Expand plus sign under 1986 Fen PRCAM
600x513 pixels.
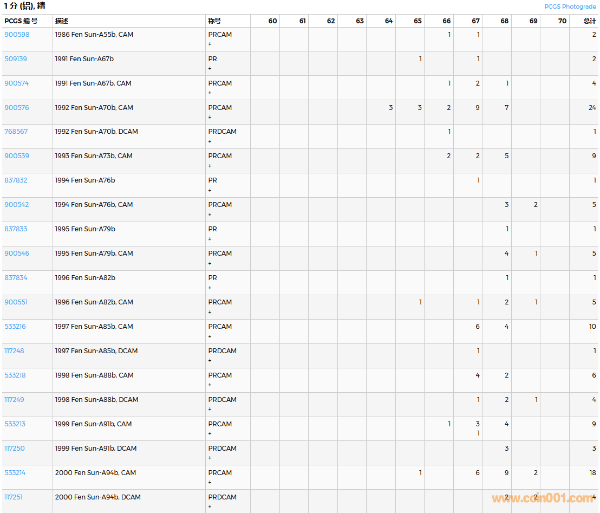click(210, 44)
